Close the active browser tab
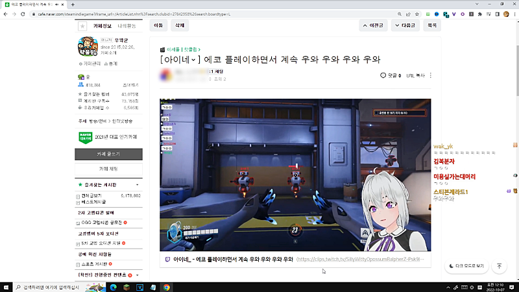519x292 pixels. tap(62, 5)
